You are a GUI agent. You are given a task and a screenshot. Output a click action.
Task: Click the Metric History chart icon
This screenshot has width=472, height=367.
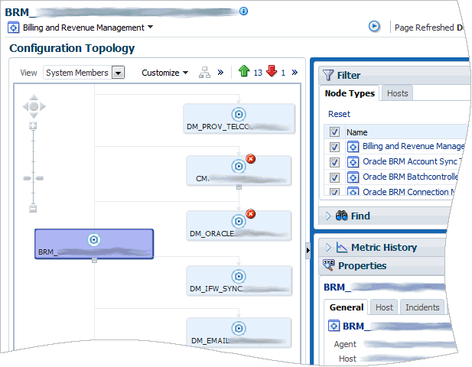(342, 247)
